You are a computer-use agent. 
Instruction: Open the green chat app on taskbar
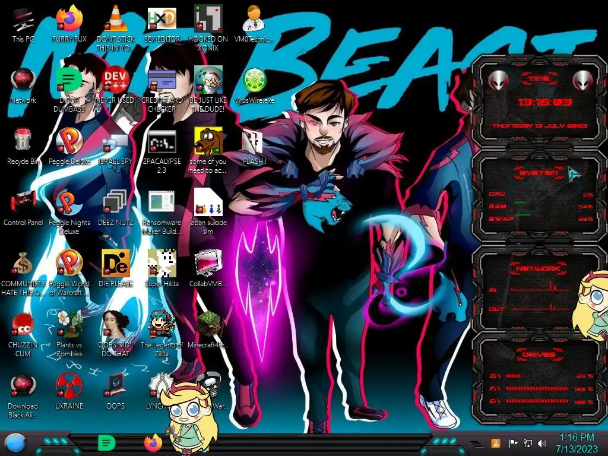106,443
